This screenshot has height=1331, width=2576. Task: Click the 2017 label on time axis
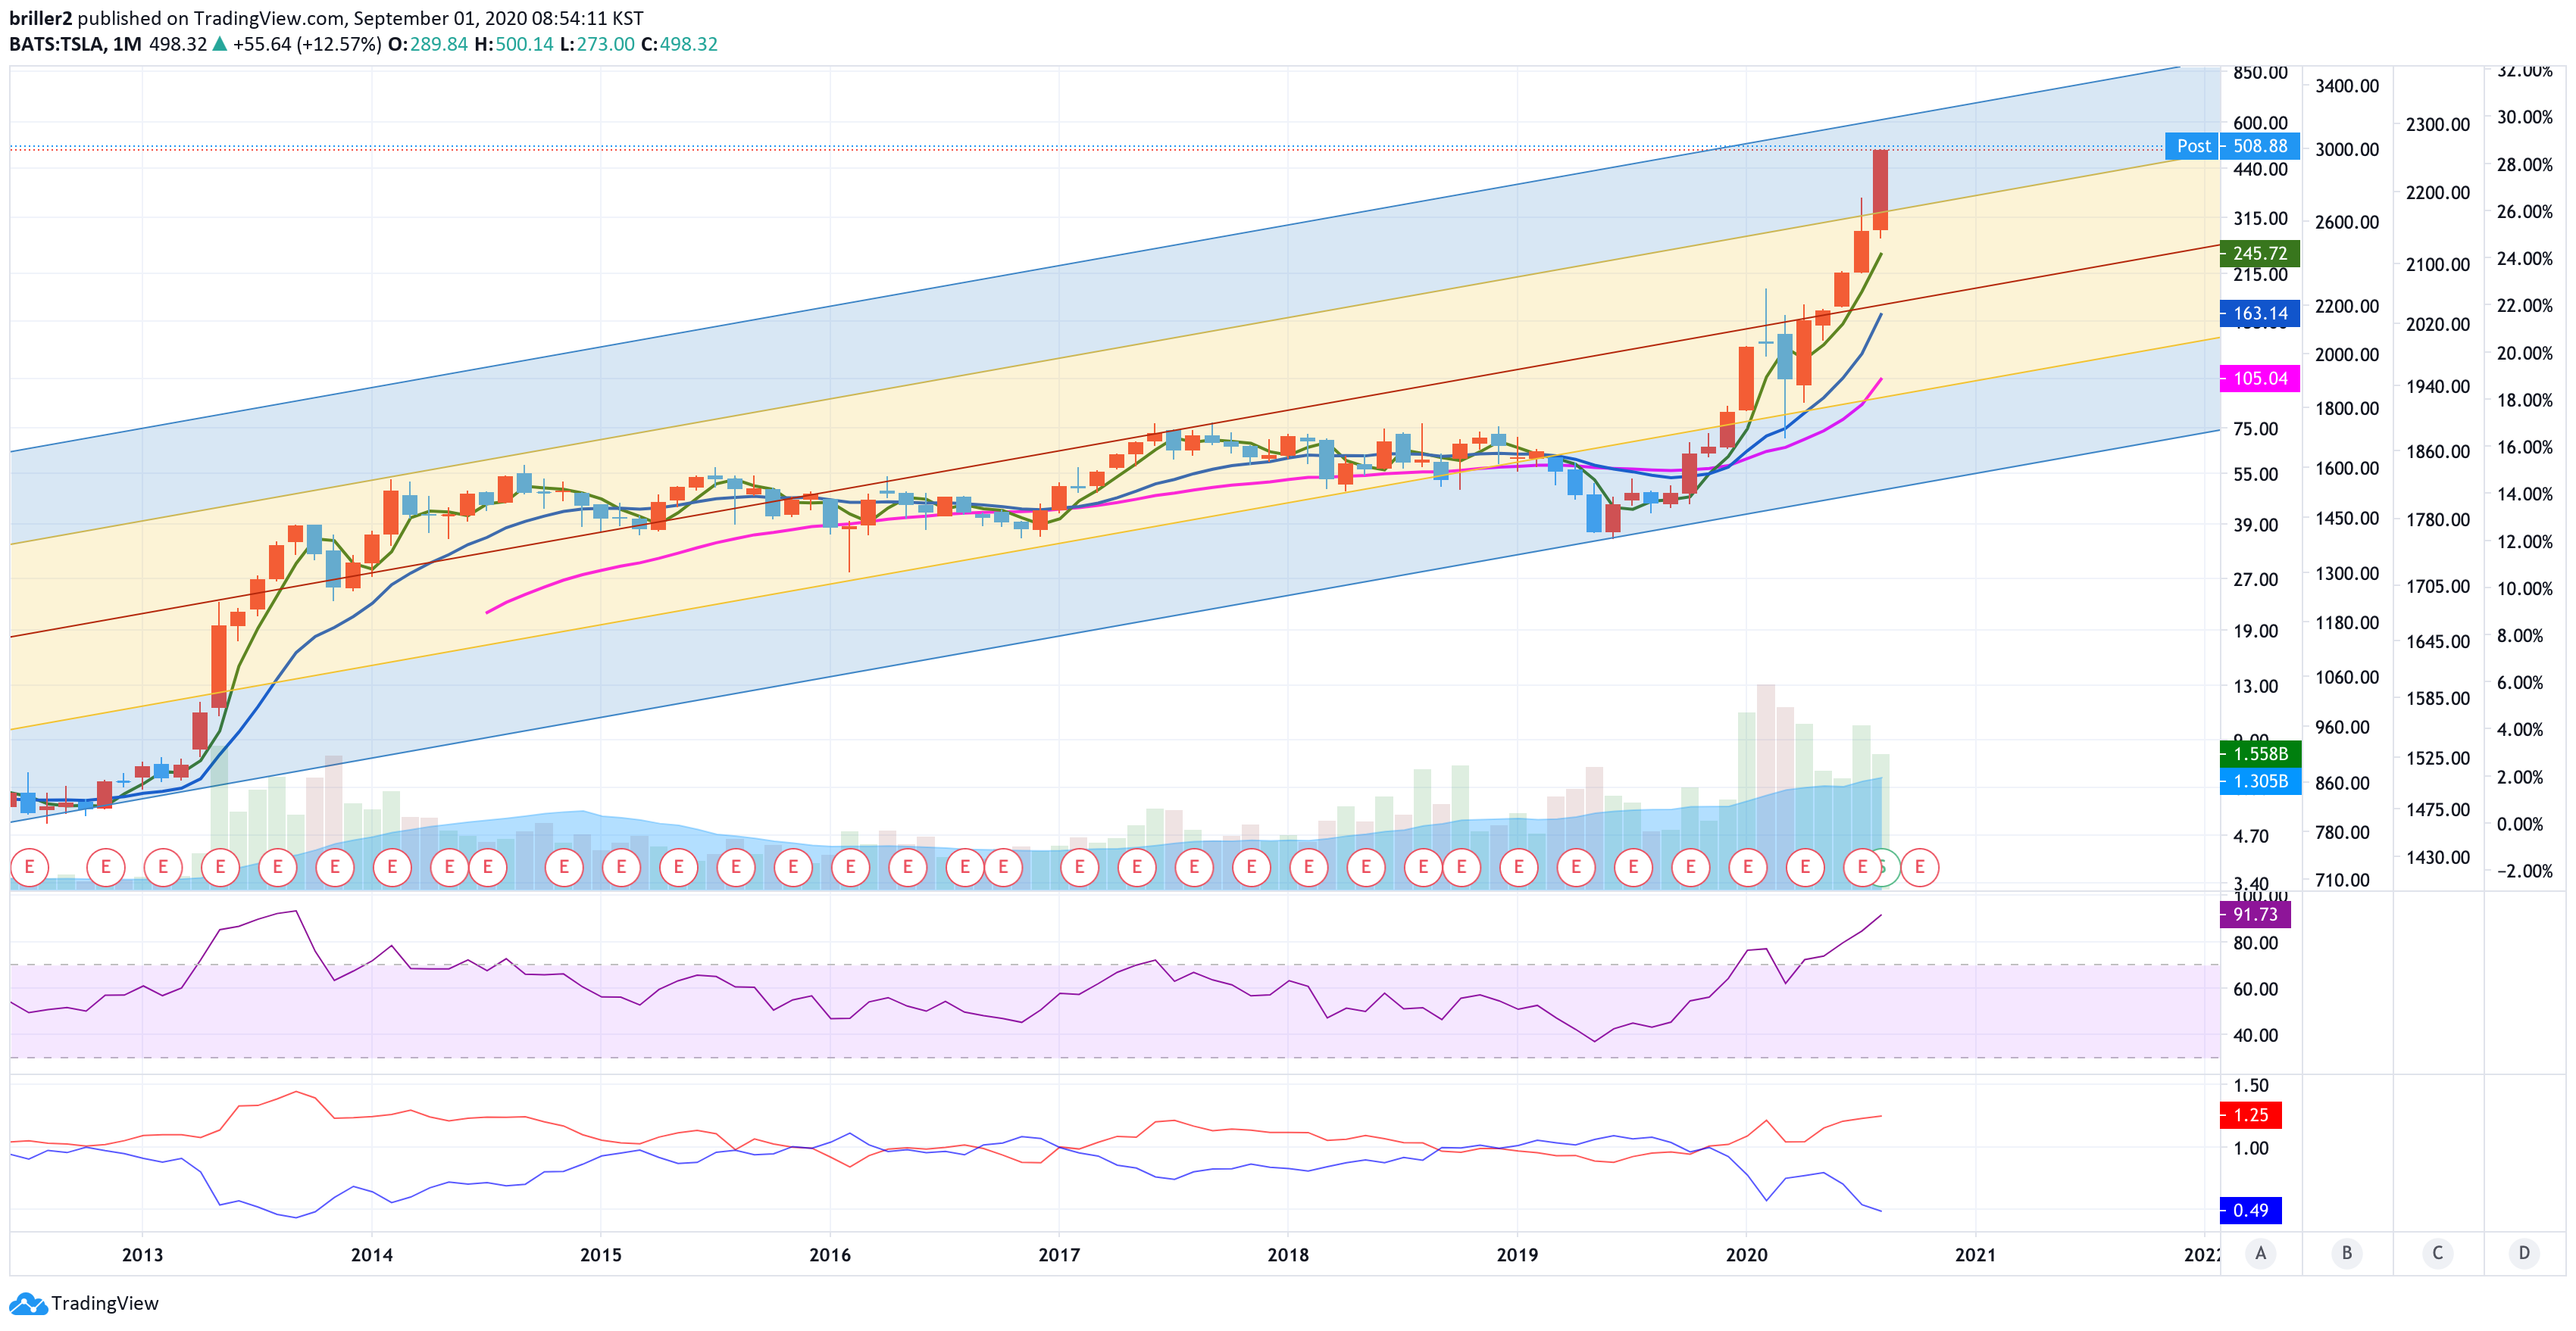click(x=1059, y=1255)
